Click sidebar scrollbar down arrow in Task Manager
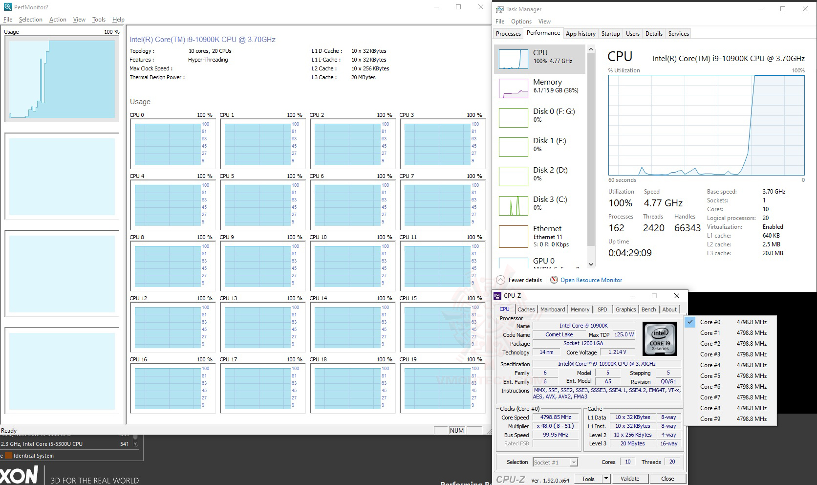Image resolution: width=817 pixels, height=485 pixels. (591, 265)
